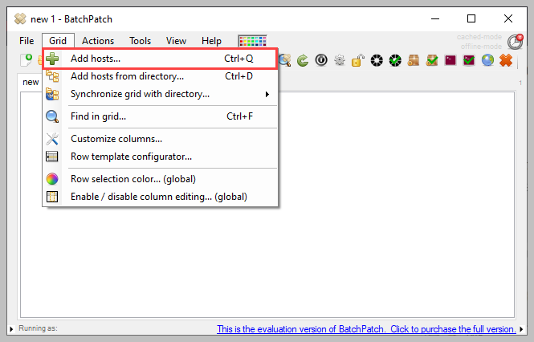Expand Synchronize grid with directory submenu arrow
The width and height of the screenshot is (534, 342).
pyautogui.click(x=267, y=95)
